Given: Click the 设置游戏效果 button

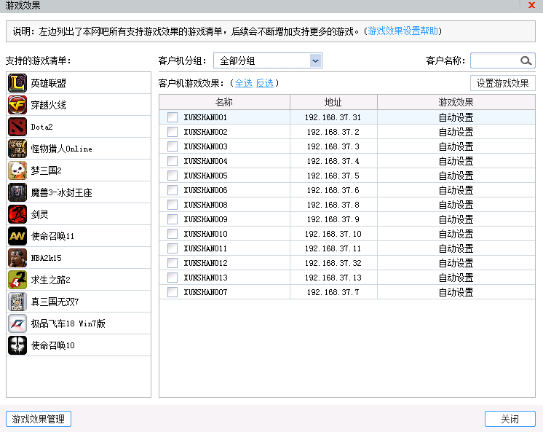Looking at the screenshot, I should click(502, 83).
